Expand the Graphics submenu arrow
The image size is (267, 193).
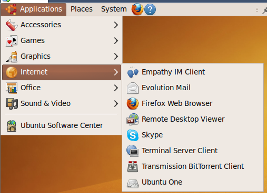point(116,57)
